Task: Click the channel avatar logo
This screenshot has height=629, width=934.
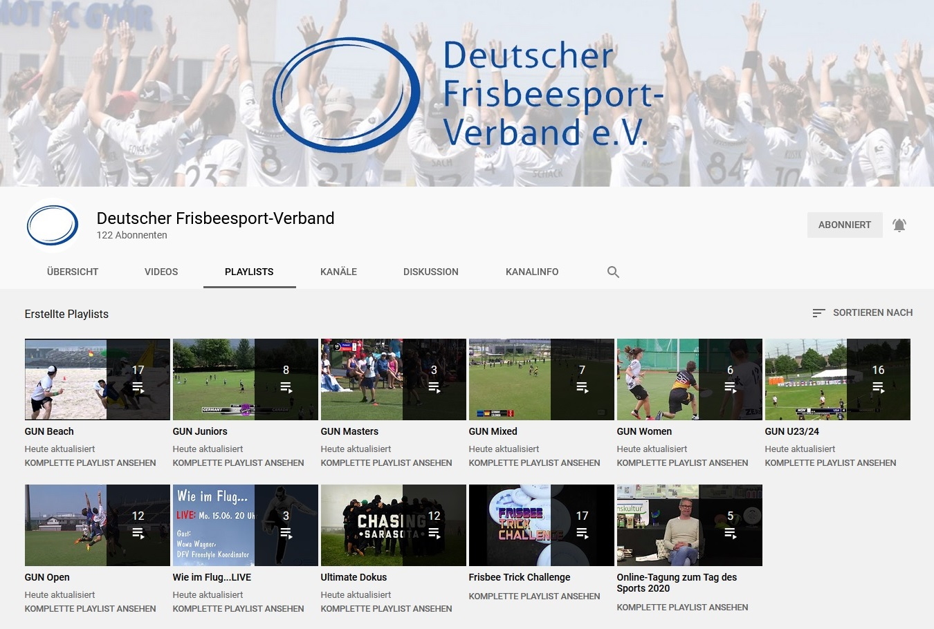Action: pos(53,225)
